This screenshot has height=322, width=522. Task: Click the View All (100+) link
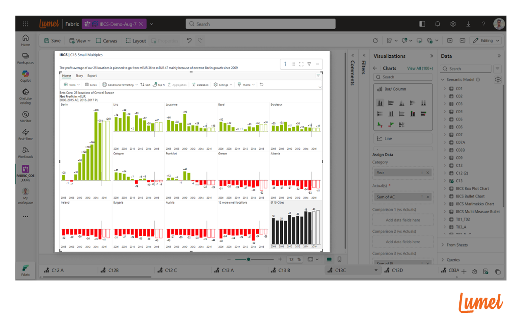420,68
